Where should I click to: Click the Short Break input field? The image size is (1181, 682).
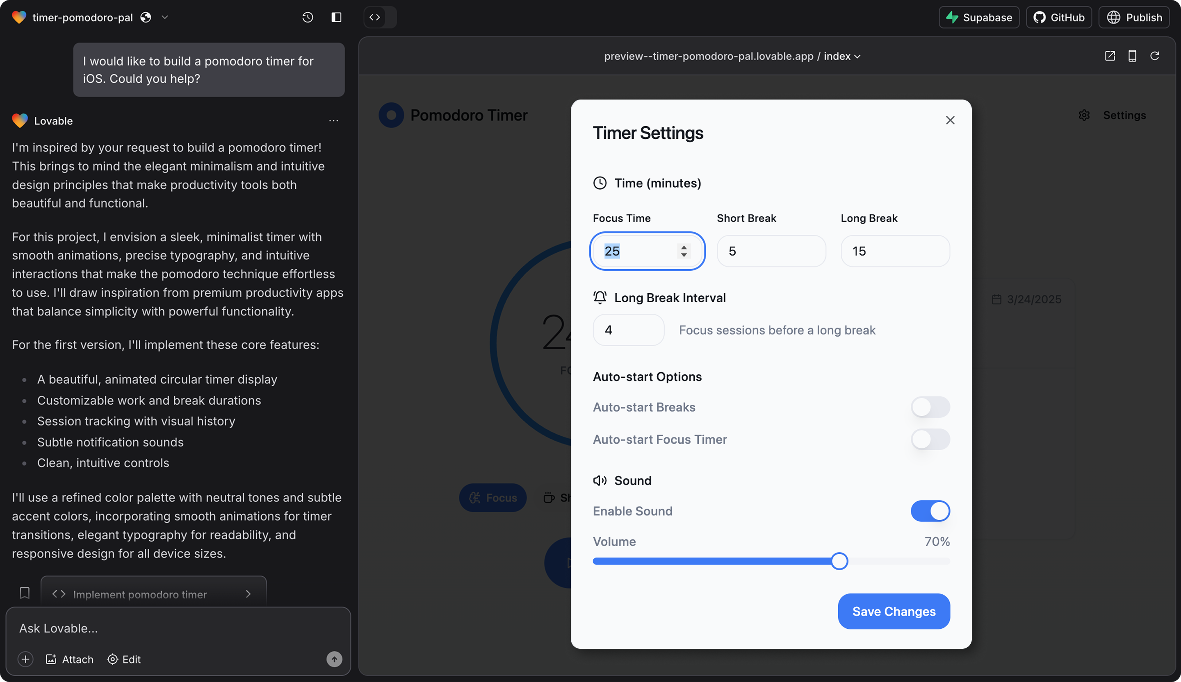coord(771,252)
